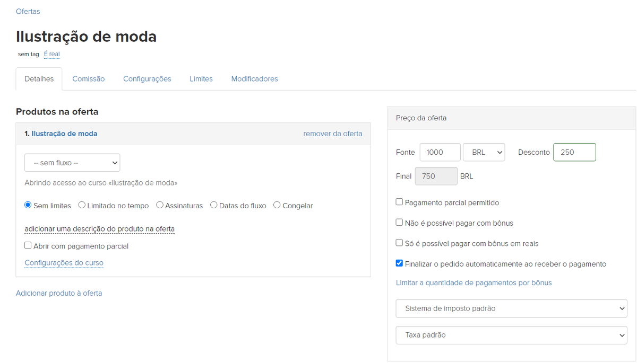Click 'remover da oferta' link
The width and height of the screenshot is (637, 363).
pos(332,134)
